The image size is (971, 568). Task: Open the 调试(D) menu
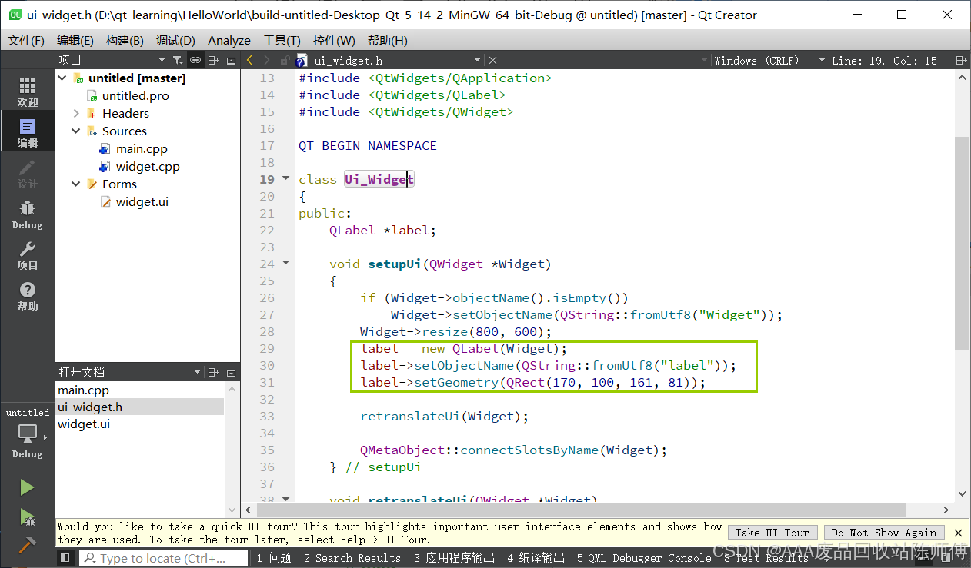point(175,40)
